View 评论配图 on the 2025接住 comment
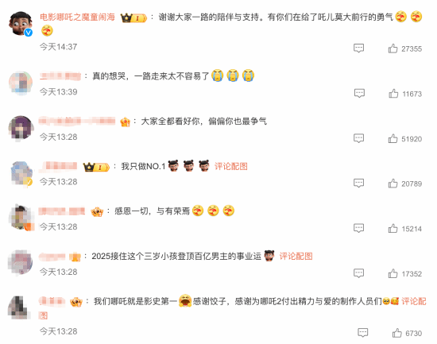Viewport: 437px width, 344px height. (x=296, y=256)
